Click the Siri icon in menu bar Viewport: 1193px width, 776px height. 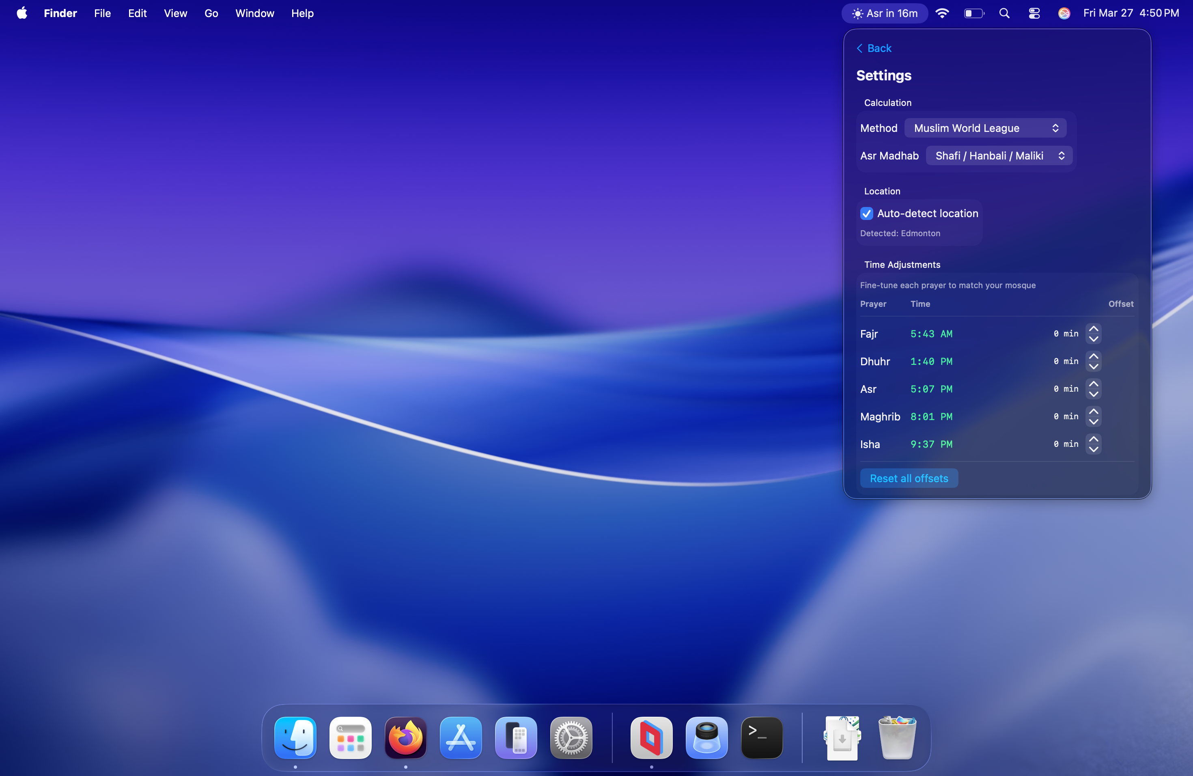click(1064, 13)
